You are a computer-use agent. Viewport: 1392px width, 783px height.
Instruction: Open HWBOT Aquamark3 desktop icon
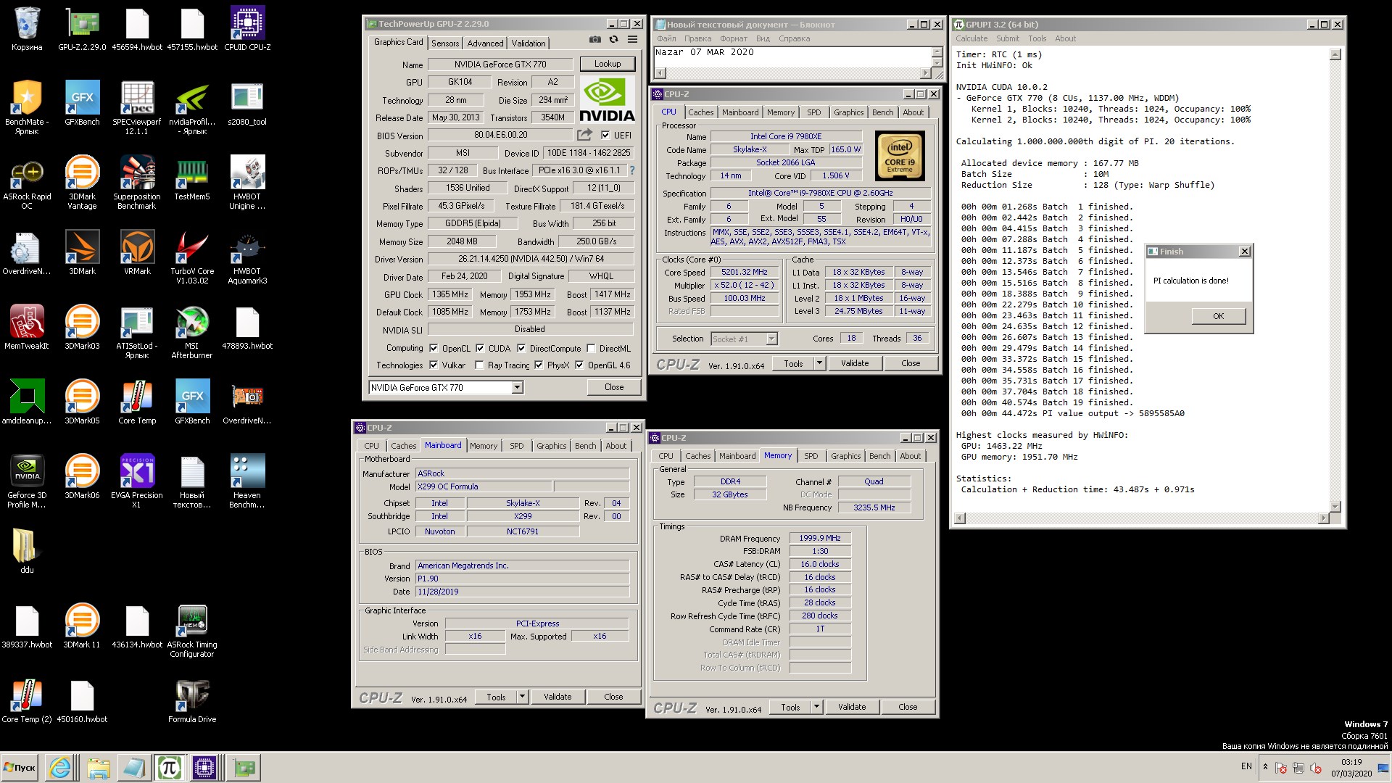(247, 257)
